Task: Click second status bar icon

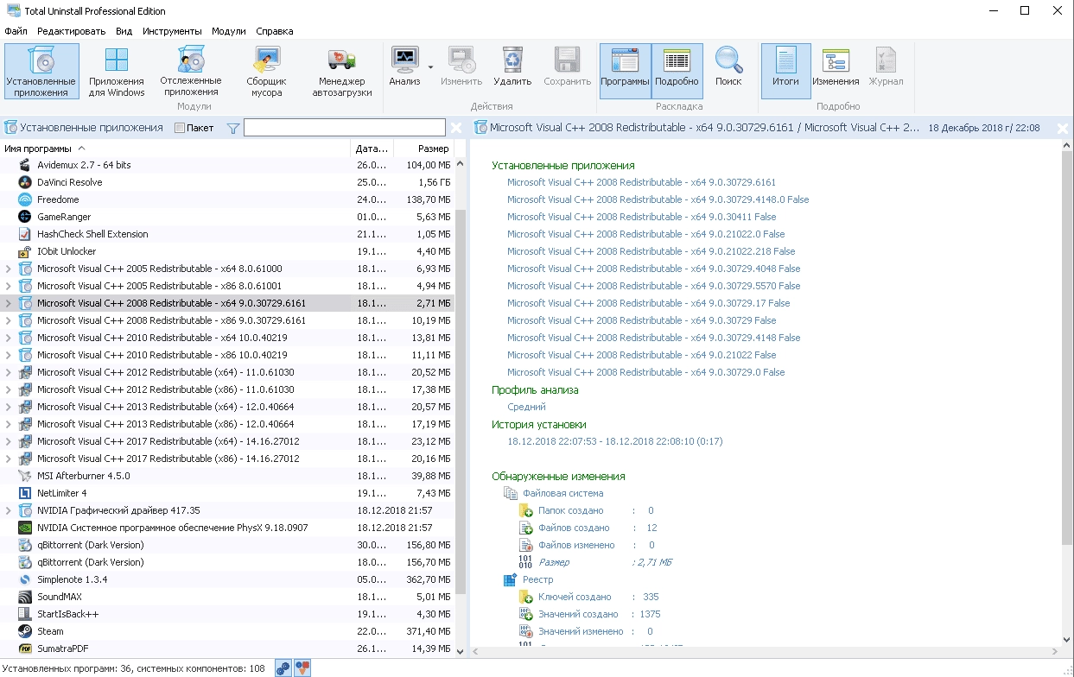Action: point(302,668)
